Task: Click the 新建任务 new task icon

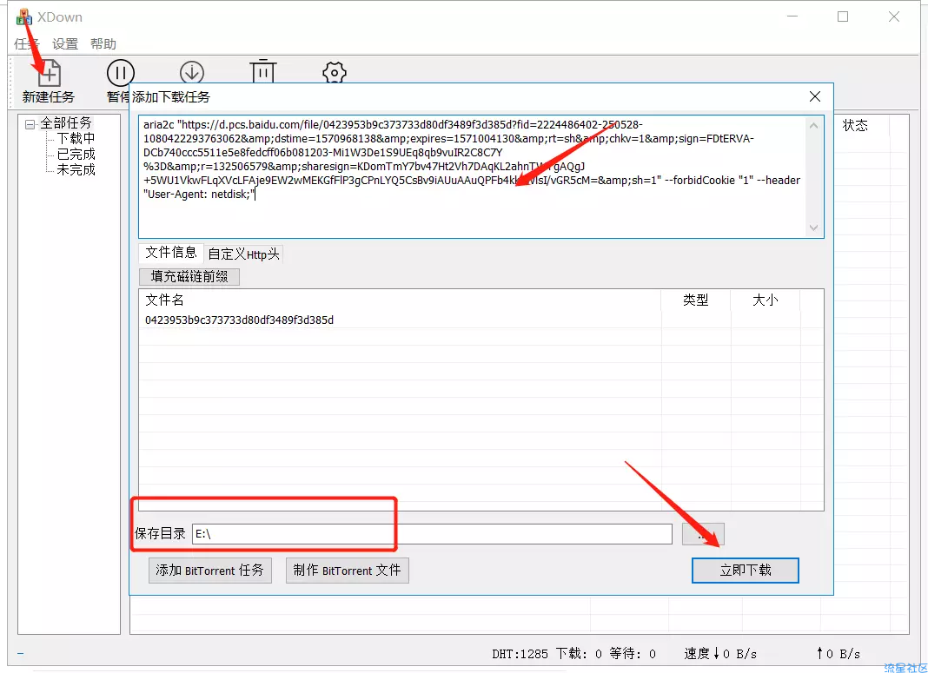Action: click(50, 74)
